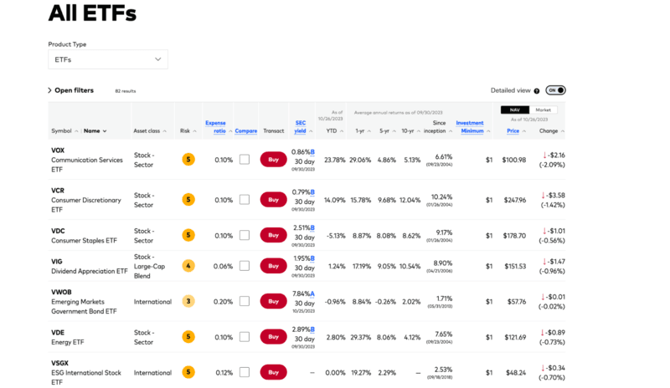
Task: Open the VDE Energy ETF name
Action: pos(68,342)
